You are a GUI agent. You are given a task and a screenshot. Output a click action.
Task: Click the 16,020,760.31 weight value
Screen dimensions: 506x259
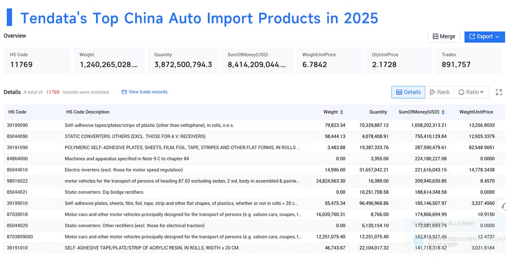click(331, 214)
